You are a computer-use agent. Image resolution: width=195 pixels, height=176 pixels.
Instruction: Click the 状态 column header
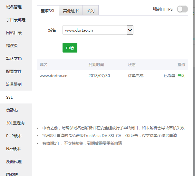point(132,65)
